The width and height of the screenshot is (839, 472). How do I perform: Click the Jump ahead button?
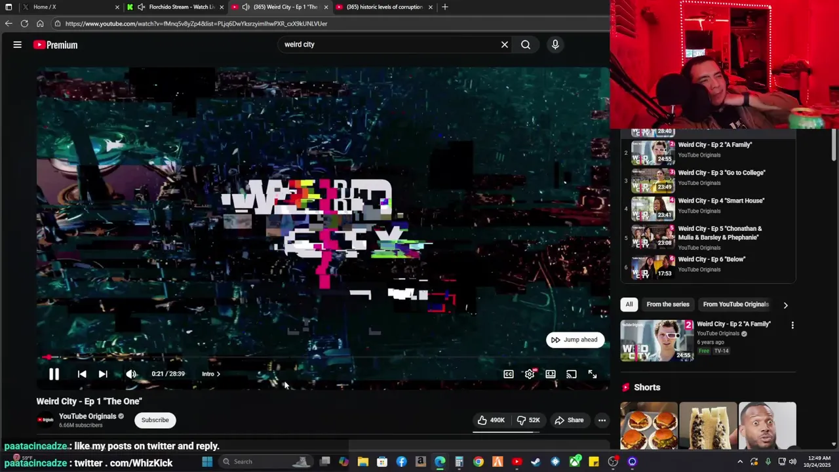pos(575,340)
